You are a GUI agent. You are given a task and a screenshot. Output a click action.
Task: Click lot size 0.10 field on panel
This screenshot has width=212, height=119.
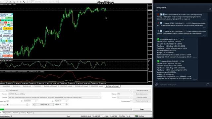(2, 18)
